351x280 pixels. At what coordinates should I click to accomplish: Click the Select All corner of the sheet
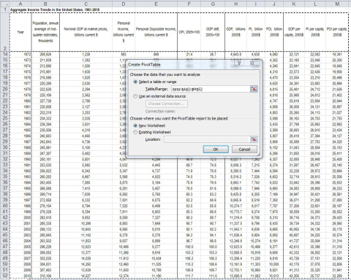point(4,4)
